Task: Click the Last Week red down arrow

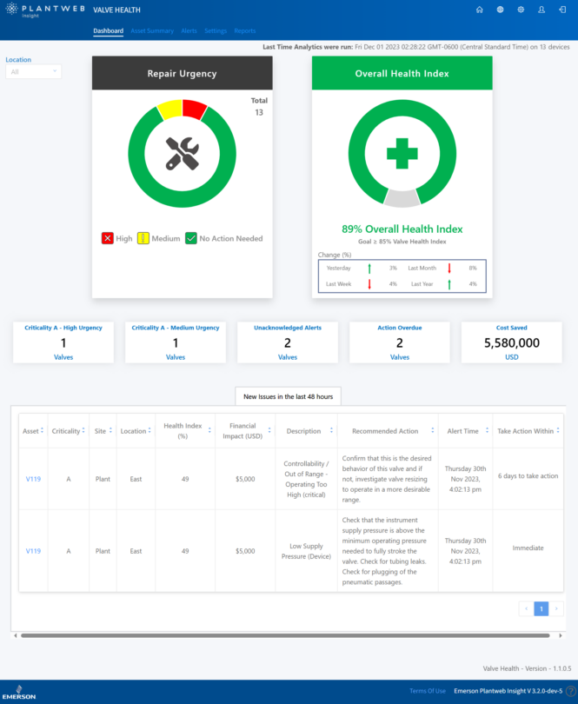Action: tap(369, 284)
